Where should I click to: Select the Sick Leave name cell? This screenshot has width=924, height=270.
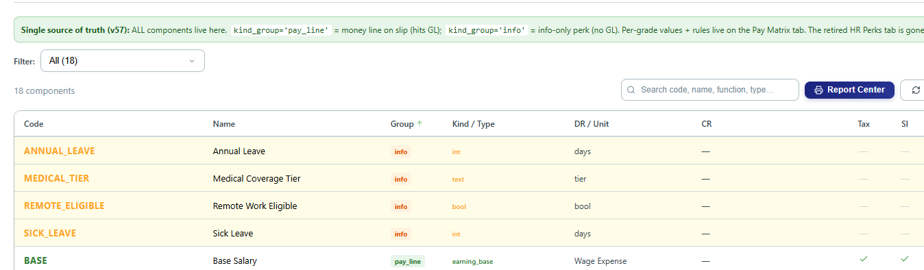tap(233, 233)
